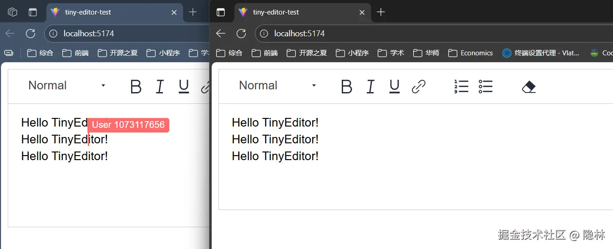Reload the page in the right browser
613x249 pixels.
coord(241,34)
